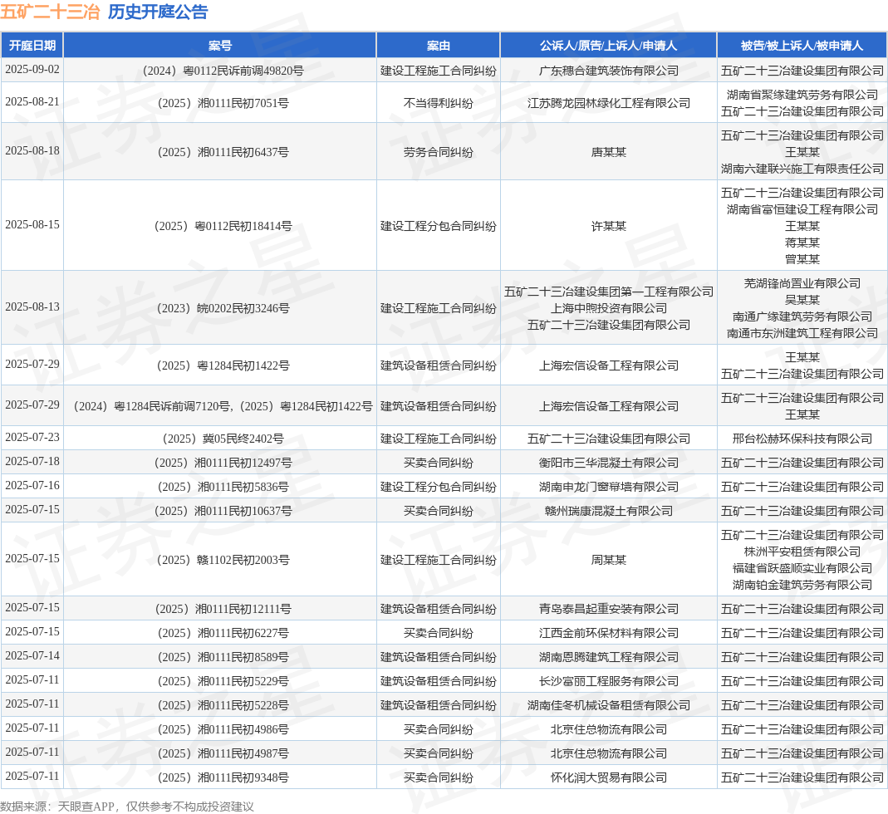
Task: Click defendant 湖南省聚缘建筑劳务有限公司
Action: coord(802,95)
